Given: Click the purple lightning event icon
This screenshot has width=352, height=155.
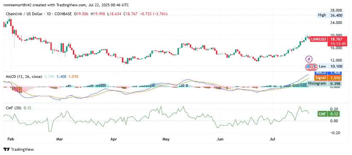Looking at the screenshot, I should [309, 59].
